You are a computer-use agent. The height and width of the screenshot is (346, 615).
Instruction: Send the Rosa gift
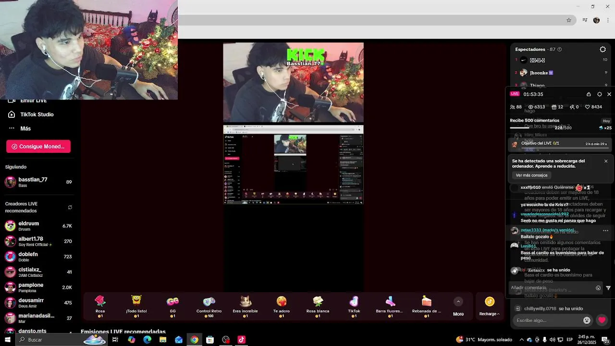pyautogui.click(x=100, y=306)
